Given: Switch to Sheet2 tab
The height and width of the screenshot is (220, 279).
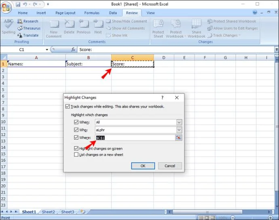Looking at the screenshot, I should (x=49, y=212).
